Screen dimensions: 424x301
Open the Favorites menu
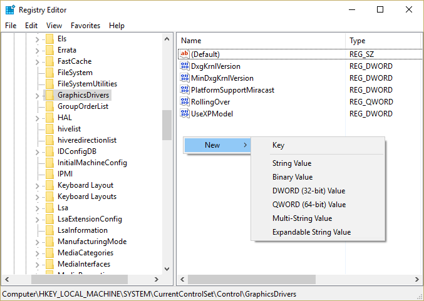tap(85, 26)
